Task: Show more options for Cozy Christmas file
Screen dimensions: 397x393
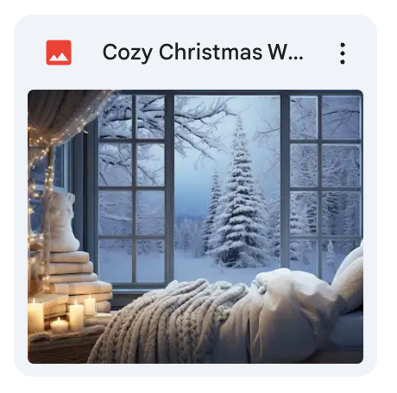Action: tap(342, 53)
